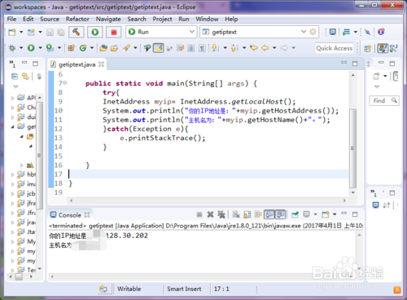Click the Debug bug icon
The height and width of the screenshot is (300, 407).
(12, 48)
